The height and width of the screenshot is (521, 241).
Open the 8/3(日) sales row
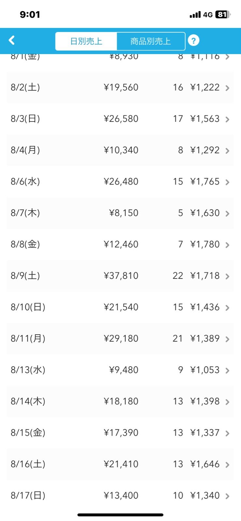tap(120, 119)
